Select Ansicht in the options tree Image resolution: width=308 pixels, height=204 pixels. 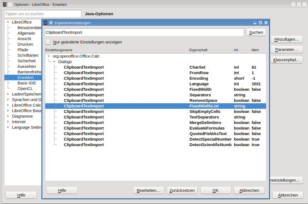pos(24,39)
